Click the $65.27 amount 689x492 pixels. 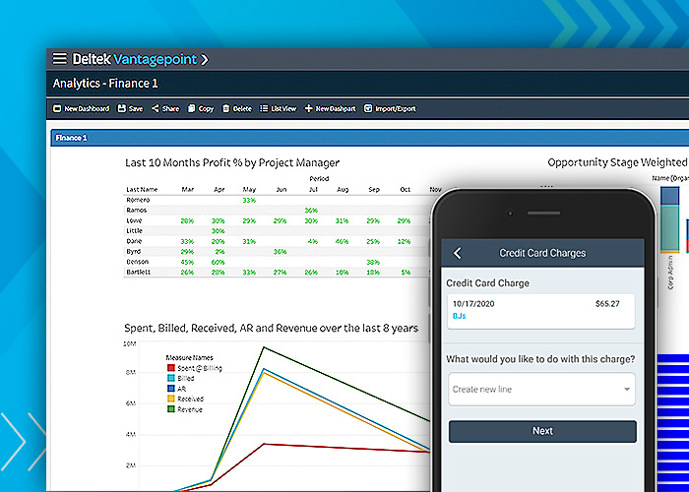607,304
